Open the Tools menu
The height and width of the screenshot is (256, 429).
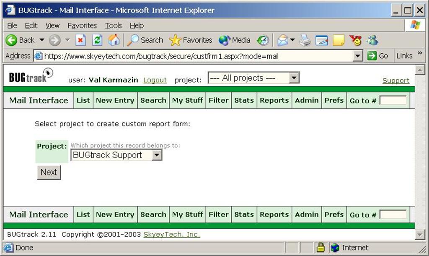(113, 26)
